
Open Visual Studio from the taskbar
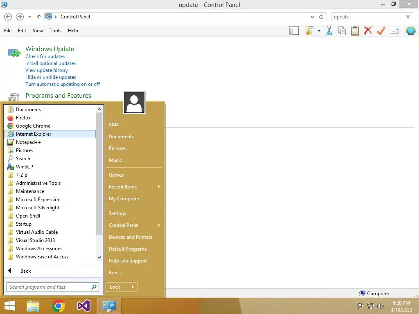tap(83, 306)
